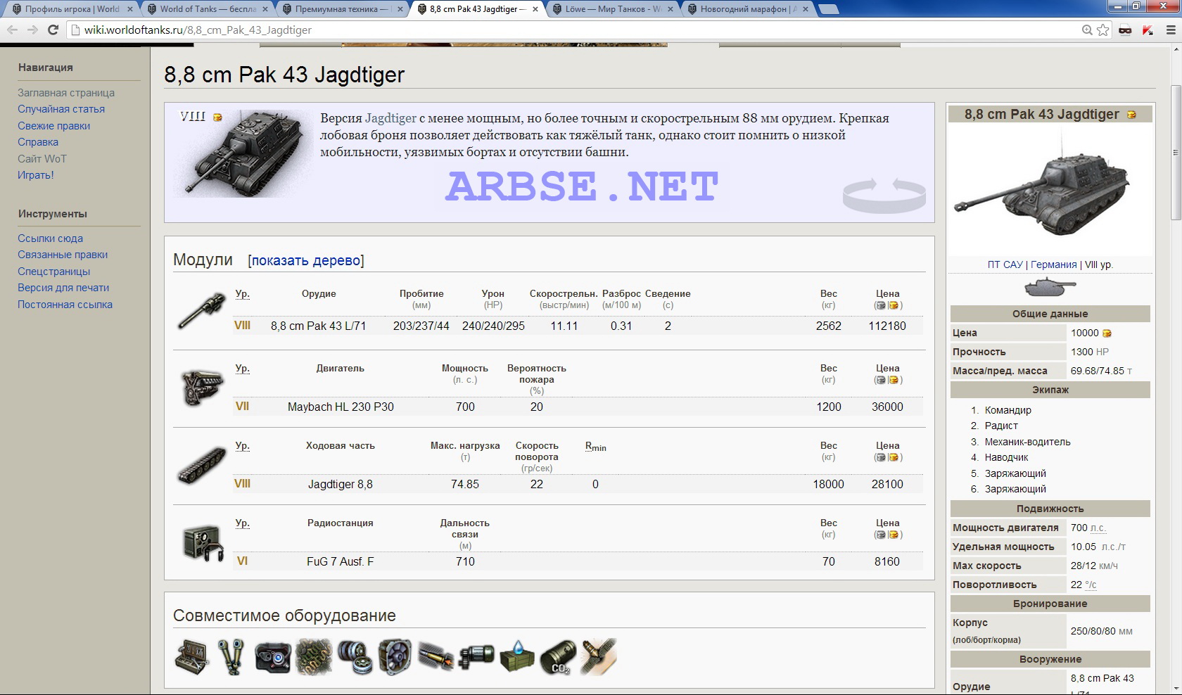Go back to the previous page

(x=12, y=30)
